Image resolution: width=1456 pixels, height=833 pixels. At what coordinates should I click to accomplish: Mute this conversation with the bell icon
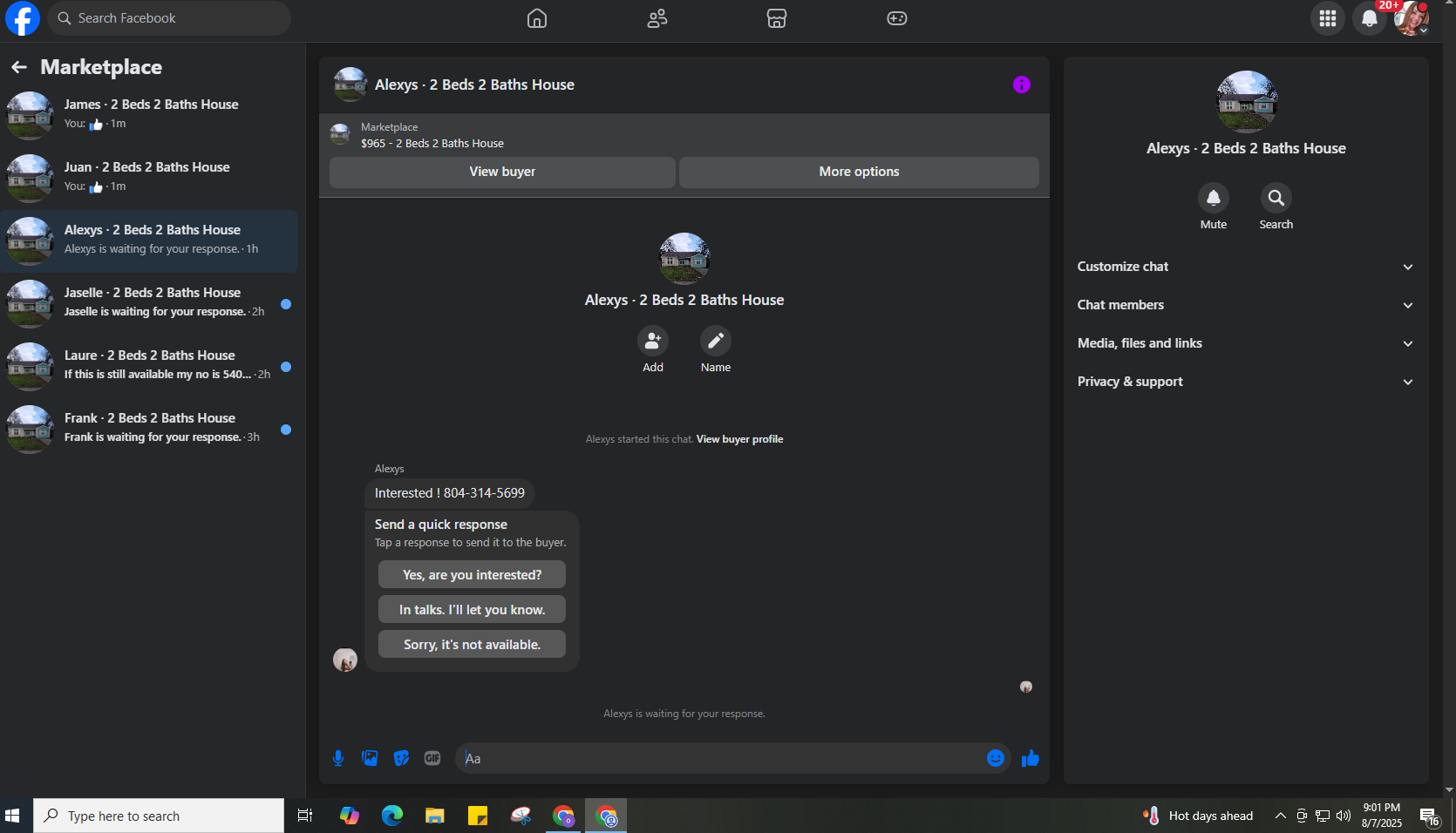click(x=1214, y=198)
